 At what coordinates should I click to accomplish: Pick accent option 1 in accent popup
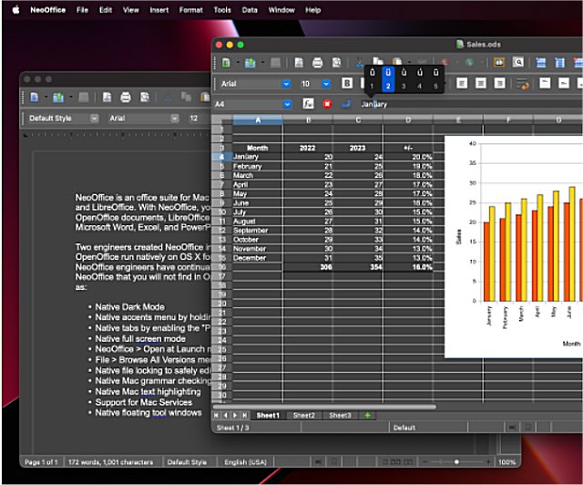point(372,78)
